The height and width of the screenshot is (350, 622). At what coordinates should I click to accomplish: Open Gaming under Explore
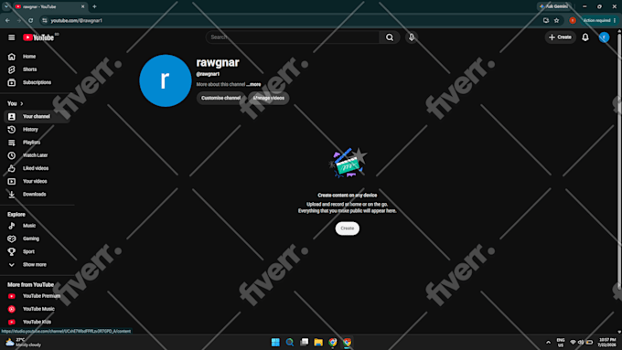pyautogui.click(x=38, y=239)
